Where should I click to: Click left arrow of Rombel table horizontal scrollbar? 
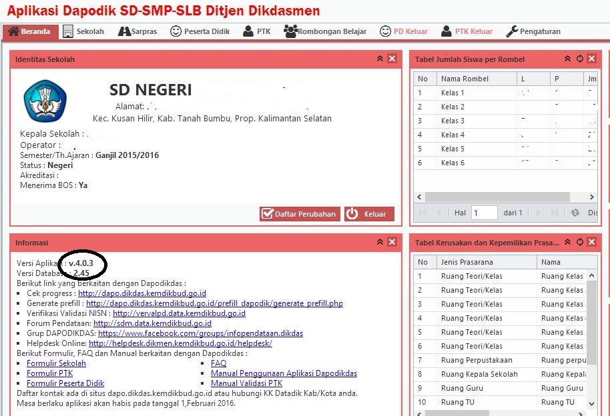[x=419, y=197]
